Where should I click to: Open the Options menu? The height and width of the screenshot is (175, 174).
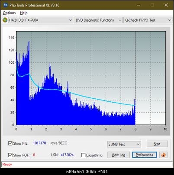(x=9, y=13)
